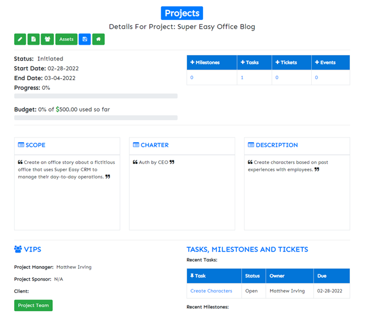Add a new milestone via + Milestones
This screenshot has height=313, width=367.
pyautogui.click(x=211, y=63)
